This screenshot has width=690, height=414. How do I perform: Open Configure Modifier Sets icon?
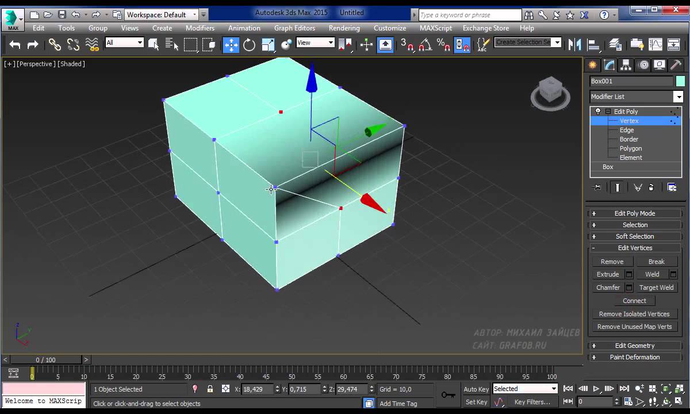(672, 187)
